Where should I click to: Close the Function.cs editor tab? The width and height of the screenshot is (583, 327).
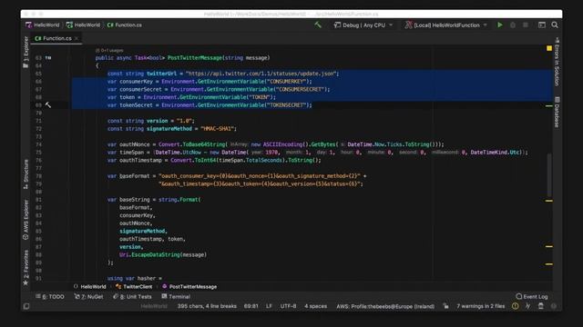pyautogui.click(x=77, y=38)
